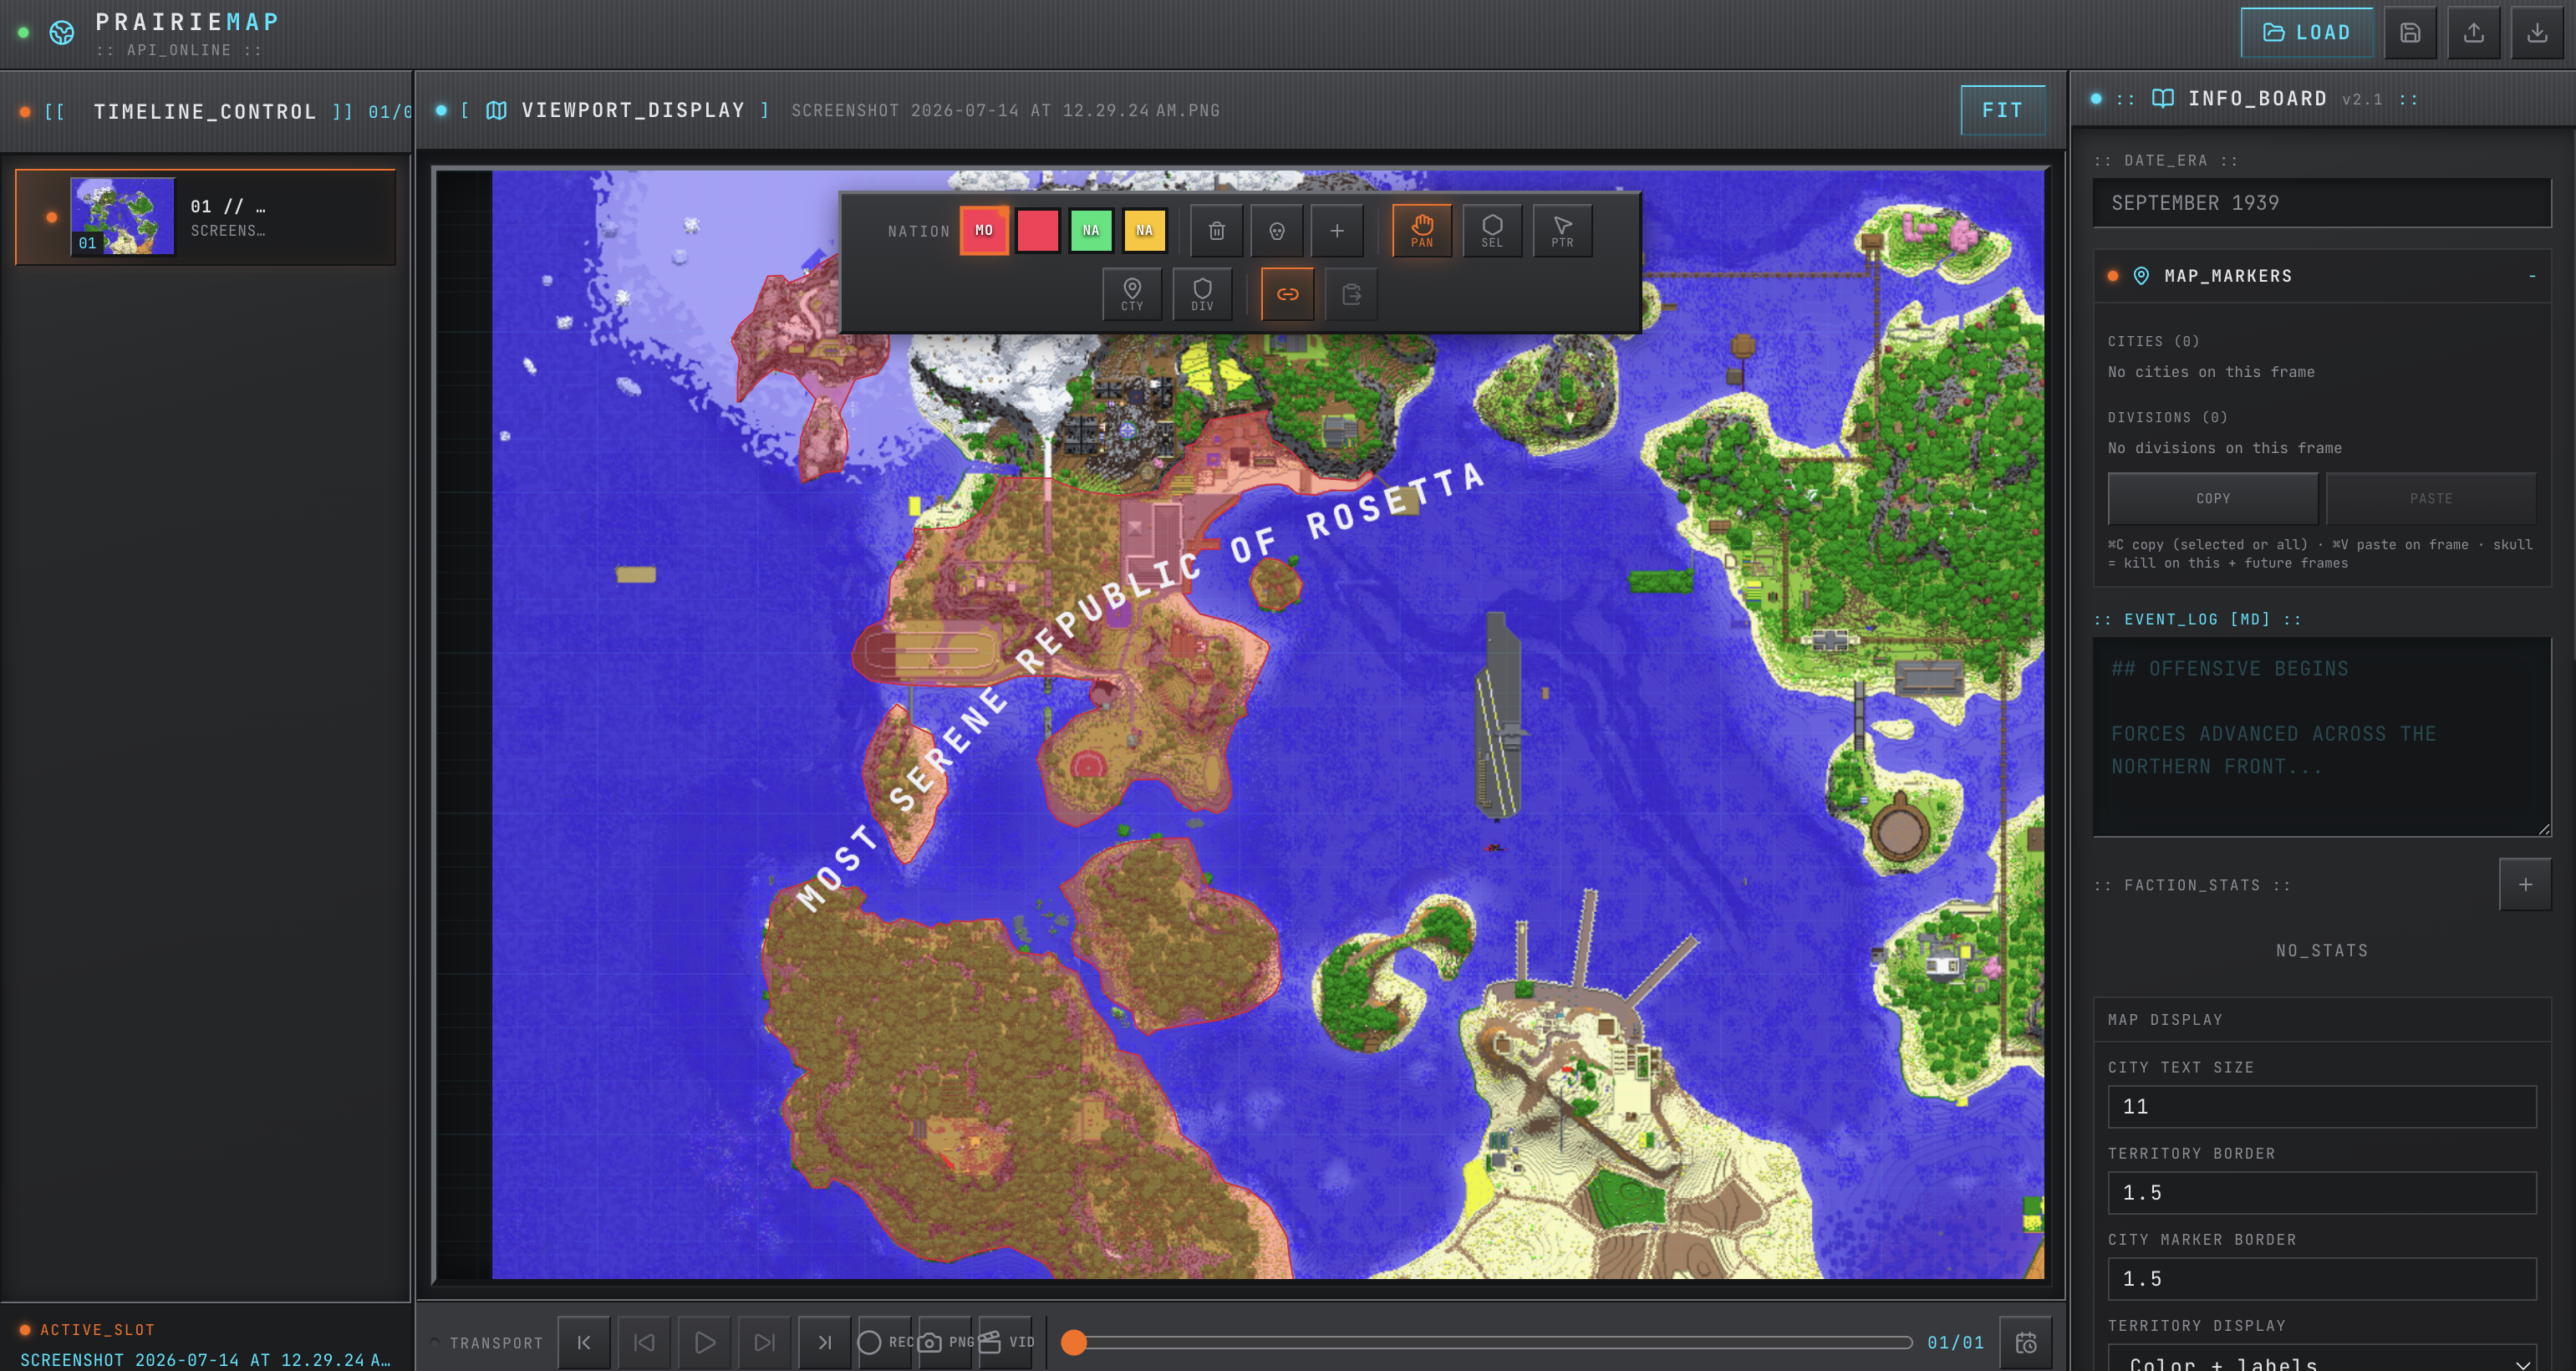The width and height of the screenshot is (2576, 1371).
Task: Click the 'REPUBLIC' territory label on the map
Action: pyautogui.click(x=1108, y=613)
